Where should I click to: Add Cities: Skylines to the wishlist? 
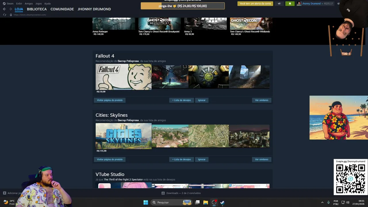click(181, 159)
